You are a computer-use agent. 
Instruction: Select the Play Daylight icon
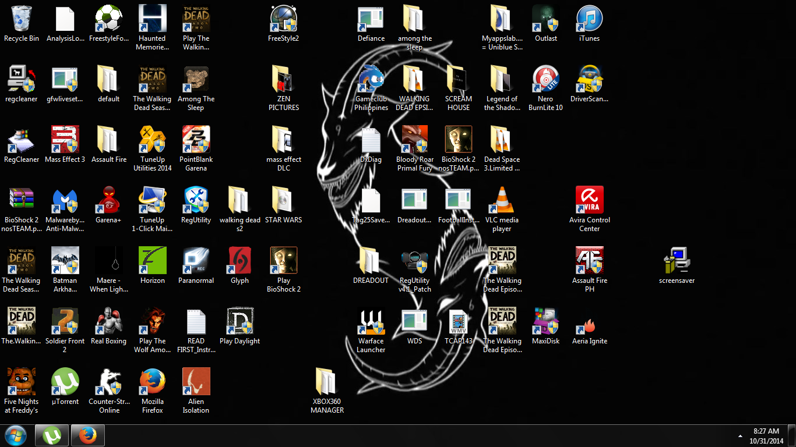240,321
